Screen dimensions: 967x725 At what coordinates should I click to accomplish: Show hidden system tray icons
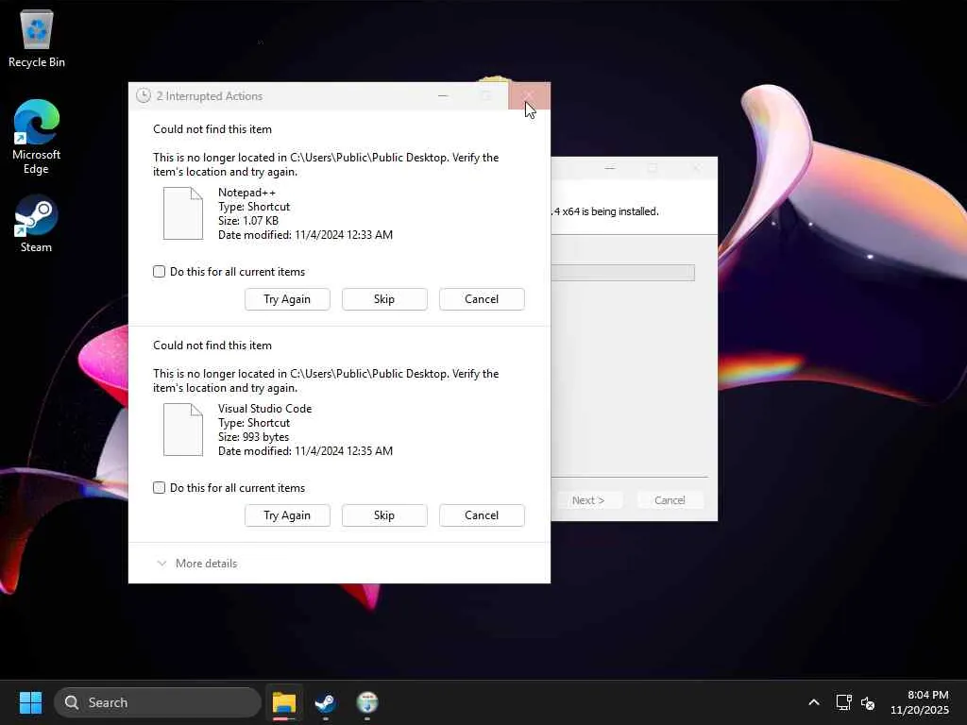pyautogui.click(x=814, y=702)
